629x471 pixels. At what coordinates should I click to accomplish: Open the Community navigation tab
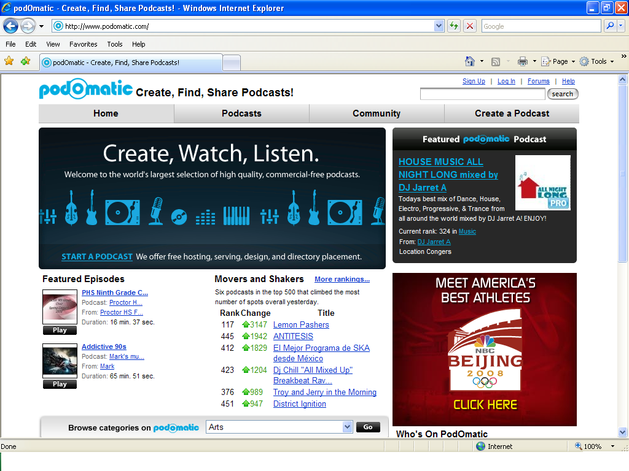(x=377, y=113)
